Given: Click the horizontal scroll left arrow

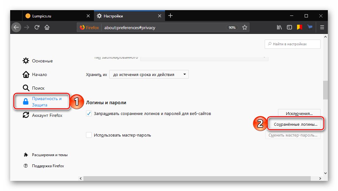Looking at the screenshot, I should [x=81, y=178].
